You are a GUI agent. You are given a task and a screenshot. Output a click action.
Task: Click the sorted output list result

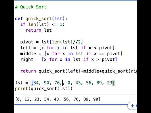click(x=58, y=99)
